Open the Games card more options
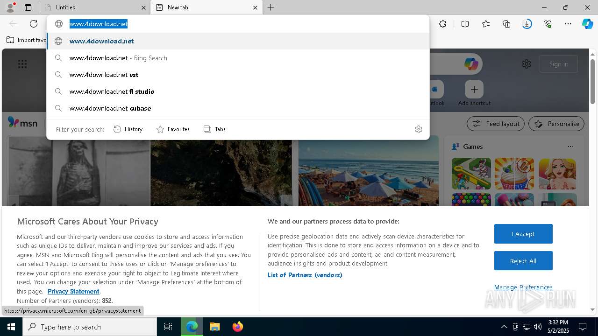The height and width of the screenshot is (336, 598). pyautogui.click(x=570, y=147)
